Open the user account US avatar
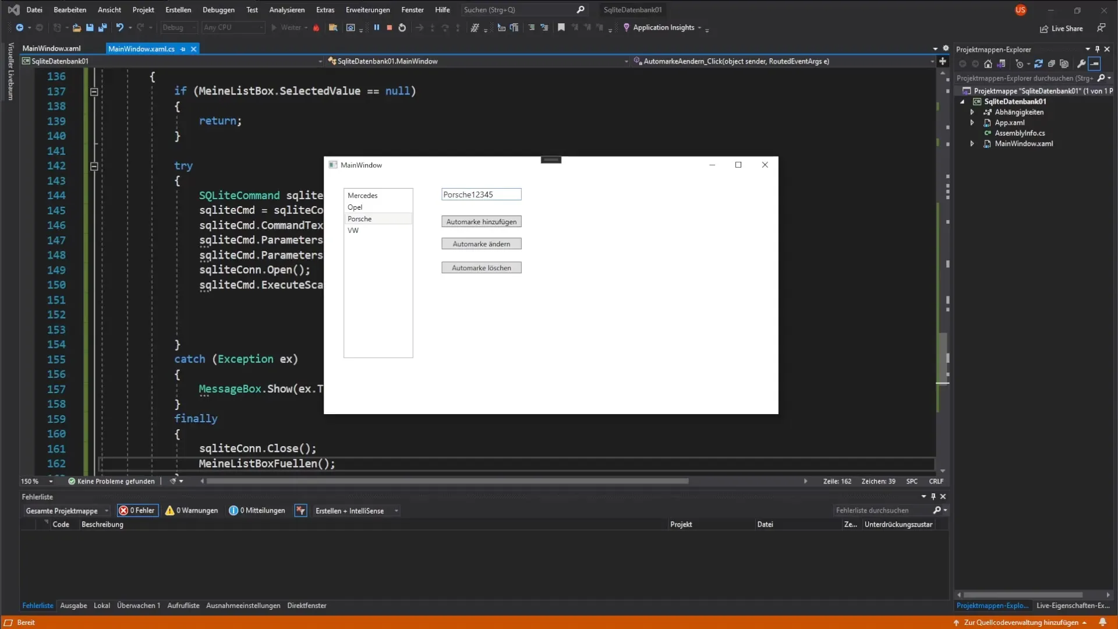The height and width of the screenshot is (629, 1118). tap(1020, 10)
